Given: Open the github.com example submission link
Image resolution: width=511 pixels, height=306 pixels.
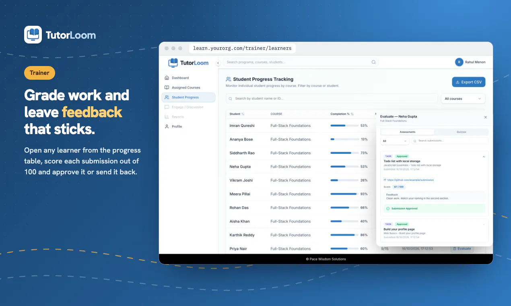Looking at the screenshot, I should pyautogui.click(x=410, y=180).
